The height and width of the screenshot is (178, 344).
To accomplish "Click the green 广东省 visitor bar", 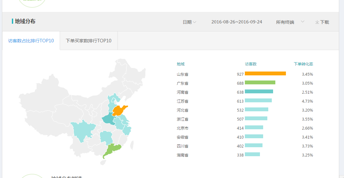I will coord(260,82).
